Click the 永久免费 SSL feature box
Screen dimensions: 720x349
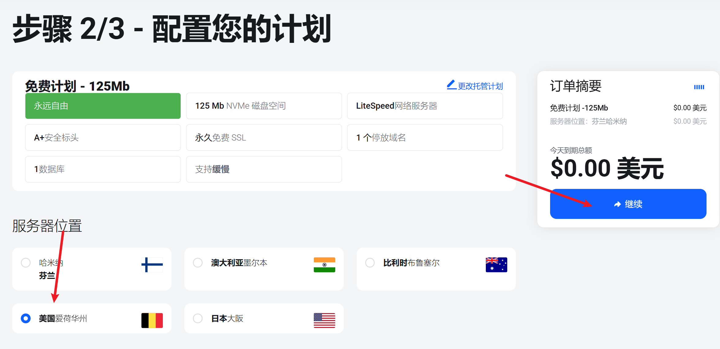(264, 137)
